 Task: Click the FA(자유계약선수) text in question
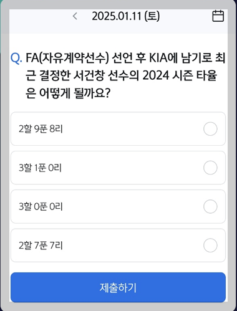67,58
